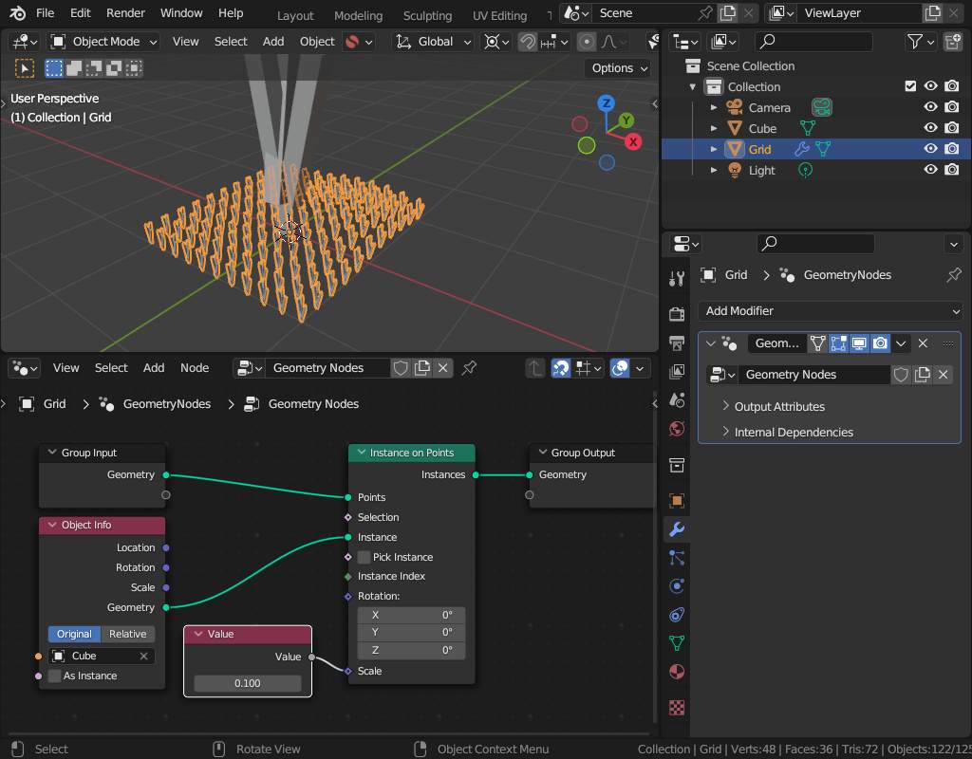Clear the Cube object field X
Image resolution: width=972 pixels, height=759 pixels.
(144, 656)
